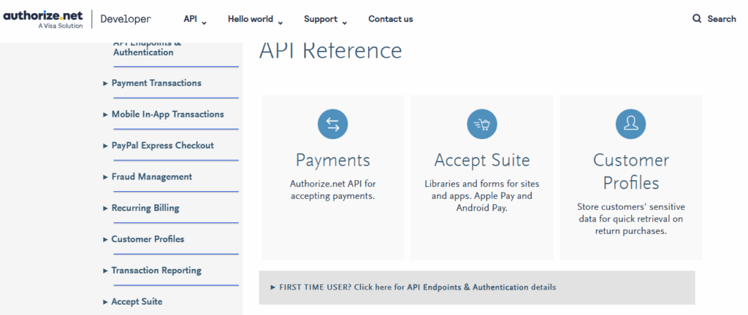Image resolution: width=748 pixels, height=315 pixels.
Task: Click the authorize.net logo
Action: pyautogui.click(x=43, y=18)
